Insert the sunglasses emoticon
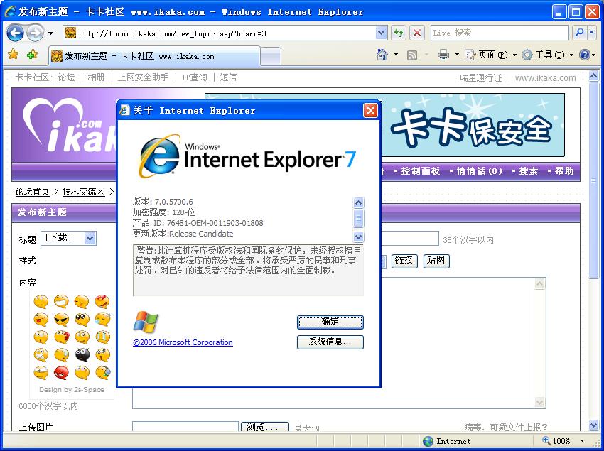 pyautogui.click(x=61, y=320)
